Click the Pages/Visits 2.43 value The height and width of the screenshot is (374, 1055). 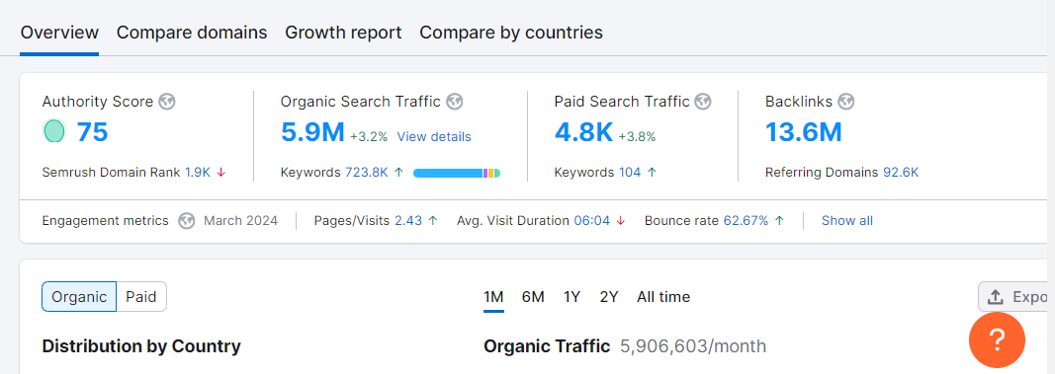pos(408,221)
